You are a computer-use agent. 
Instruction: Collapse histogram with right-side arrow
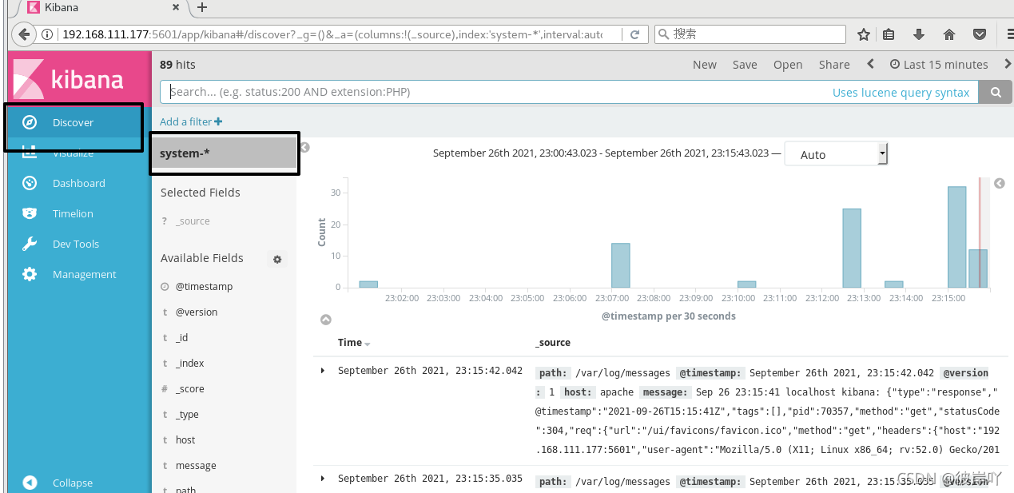coord(999,184)
